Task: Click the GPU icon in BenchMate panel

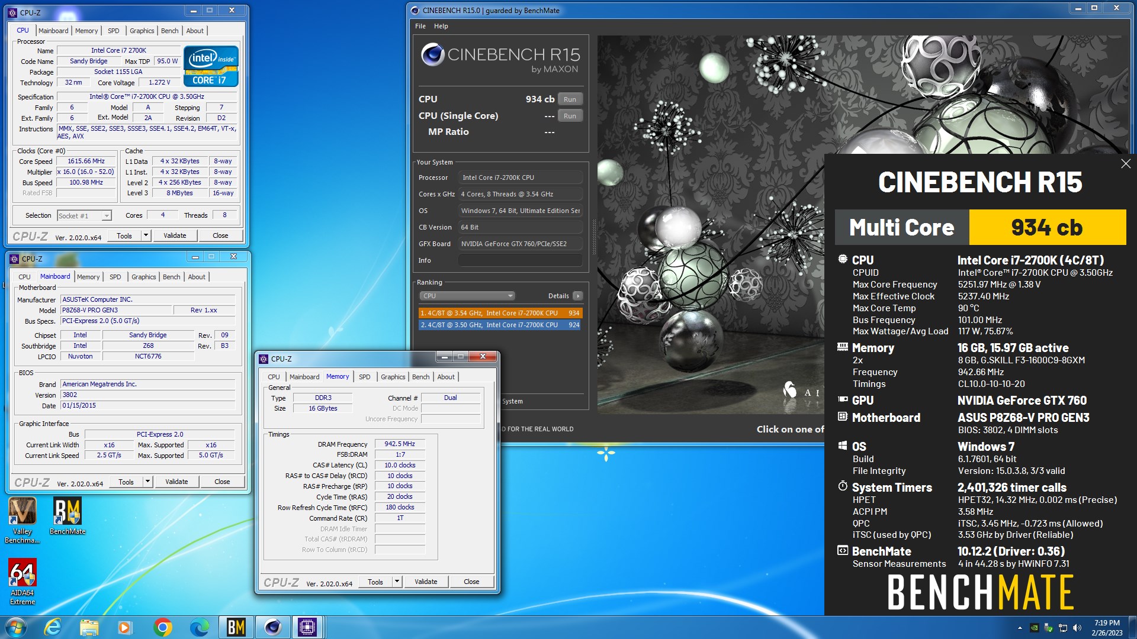Action: click(x=843, y=400)
